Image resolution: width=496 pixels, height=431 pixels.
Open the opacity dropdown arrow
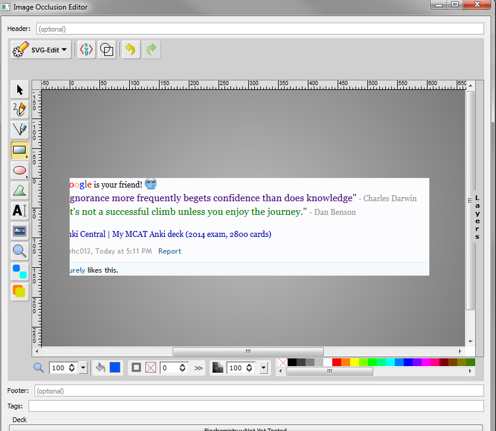tap(263, 368)
